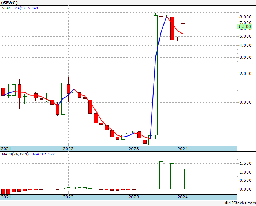Click the 1.500 MACD axis label
Viewport: 256px width, 206px height.
coord(245,163)
